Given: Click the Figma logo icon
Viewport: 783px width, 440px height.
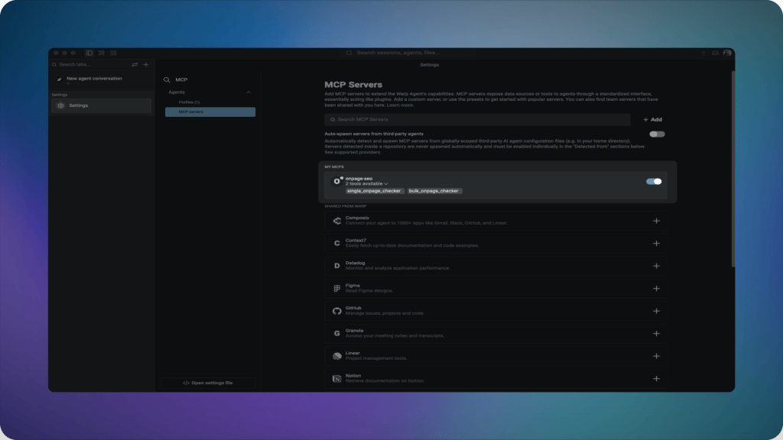Looking at the screenshot, I should pyautogui.click(x=337, y=288).
